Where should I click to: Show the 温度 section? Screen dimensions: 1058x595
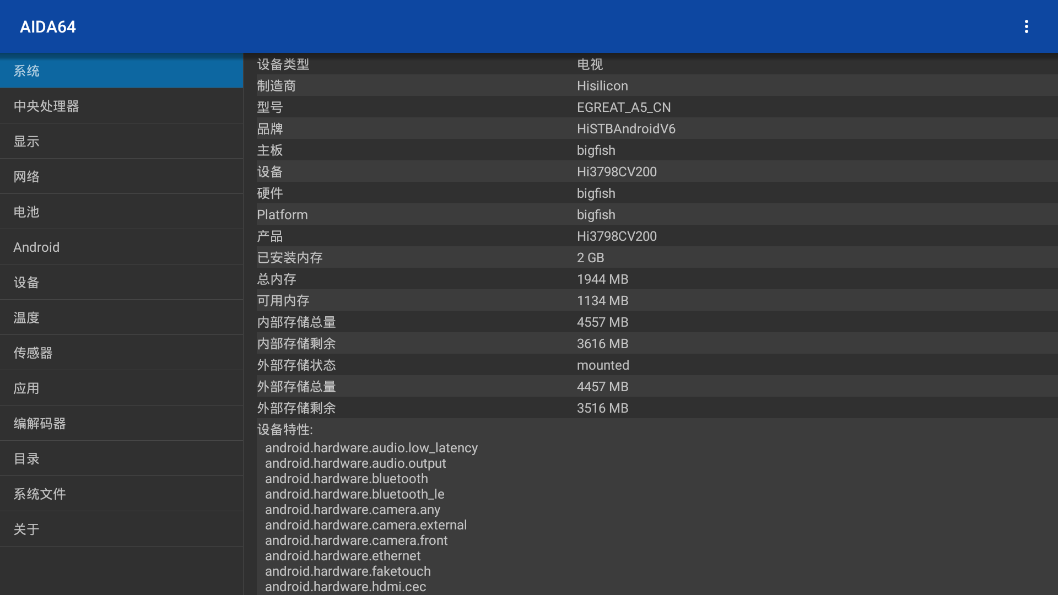pos(121,317)
